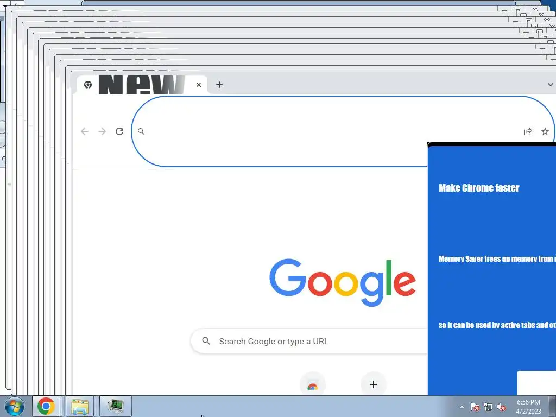Click the 'Make Chrome faster' heading

point(479,188)
